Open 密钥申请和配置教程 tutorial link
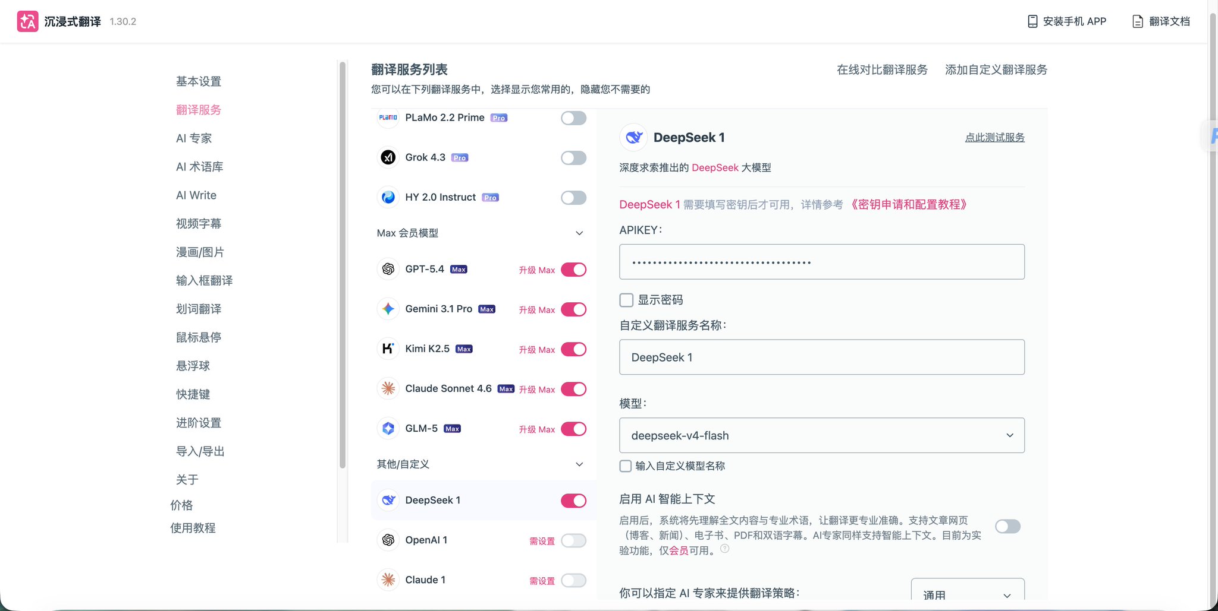 (908, 205)
